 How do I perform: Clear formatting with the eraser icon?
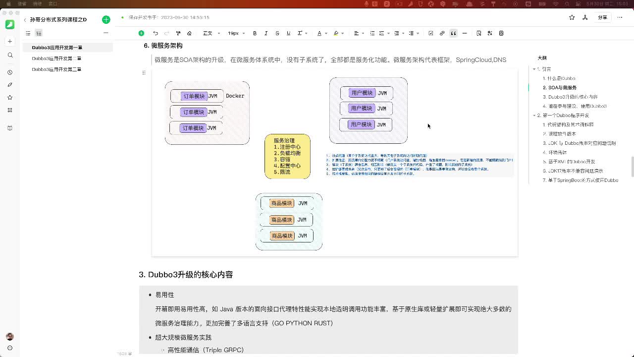click(x=189, y=33)
